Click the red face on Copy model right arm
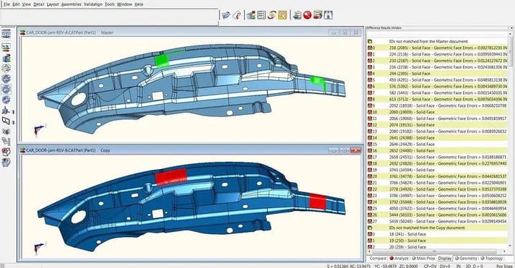This screenshot has height=268, width=515. (318, 202)
